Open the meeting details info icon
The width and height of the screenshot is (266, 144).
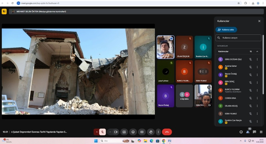tap(241, 132)
